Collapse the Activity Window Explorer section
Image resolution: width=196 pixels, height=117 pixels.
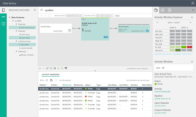tap(192, 17)
